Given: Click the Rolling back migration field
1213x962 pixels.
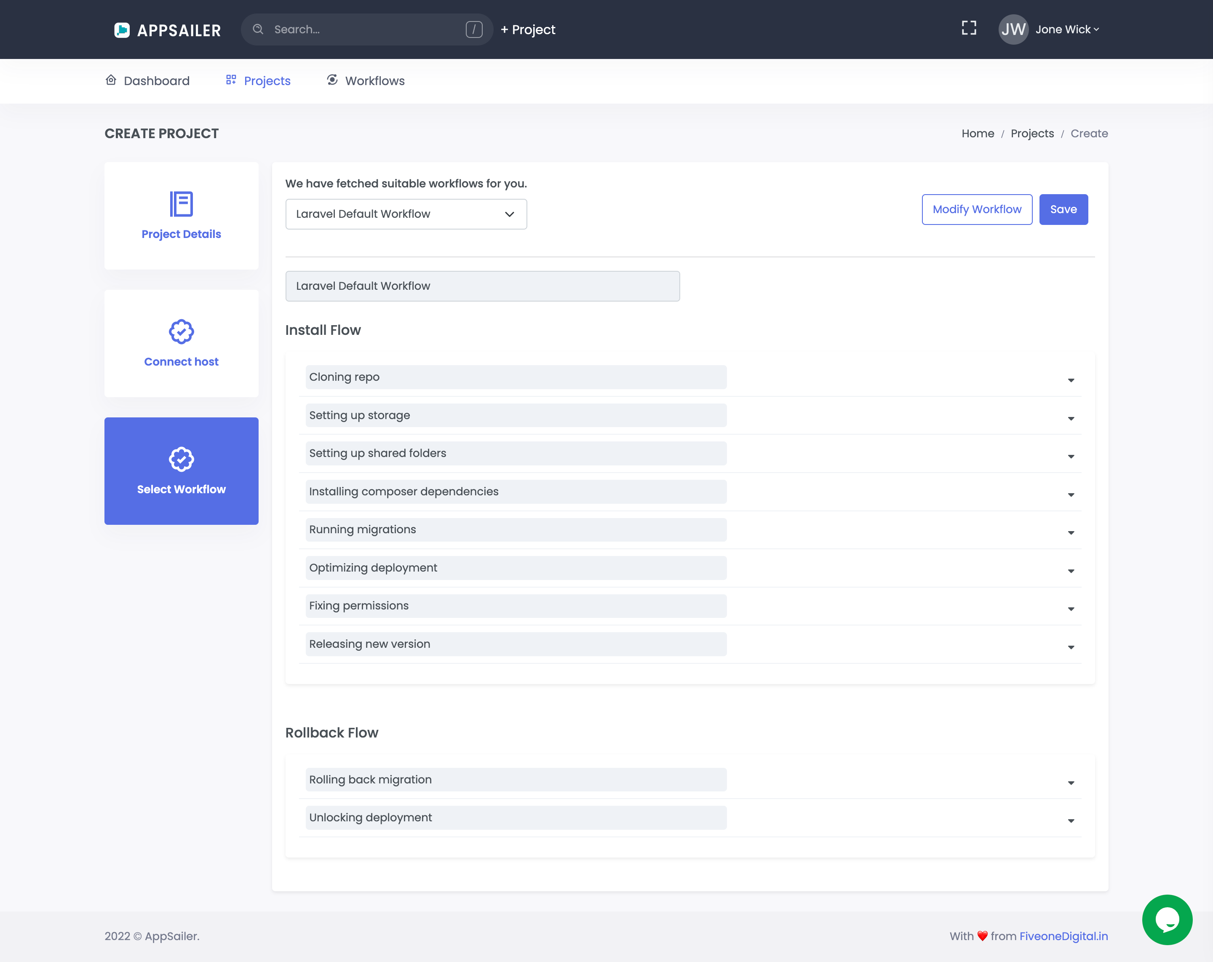Looking at the screenshot, I should pyautogui.click(x=516, y=780).
